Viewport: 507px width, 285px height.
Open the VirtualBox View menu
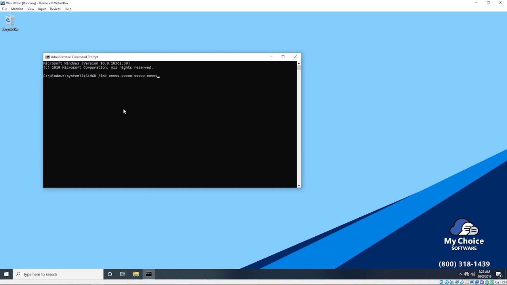30,9
